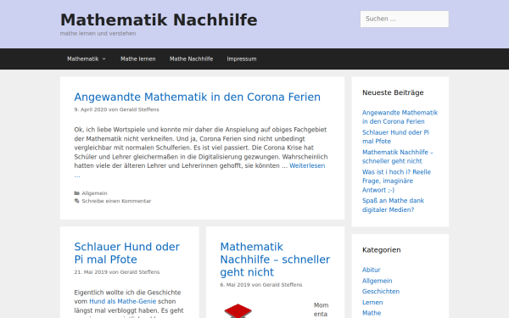
Task: Open the Allgemein category under first post
Action: [94, 193]
